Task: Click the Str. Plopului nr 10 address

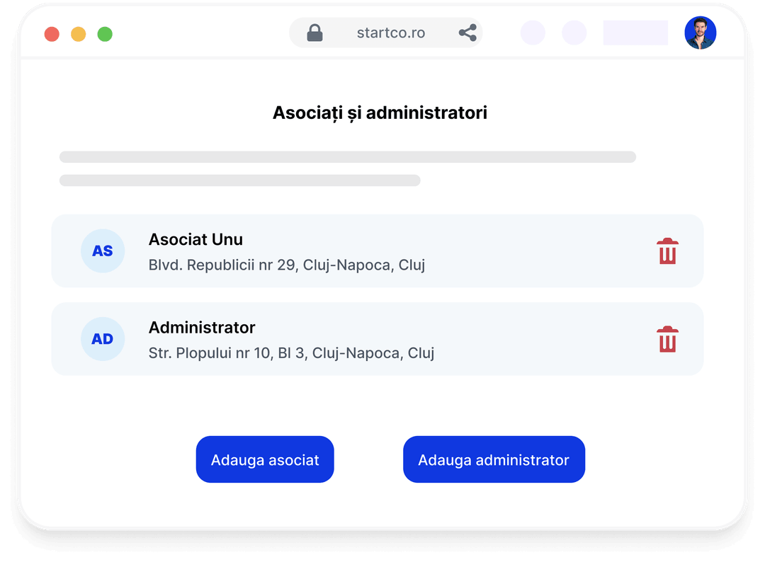Action: 291,352
